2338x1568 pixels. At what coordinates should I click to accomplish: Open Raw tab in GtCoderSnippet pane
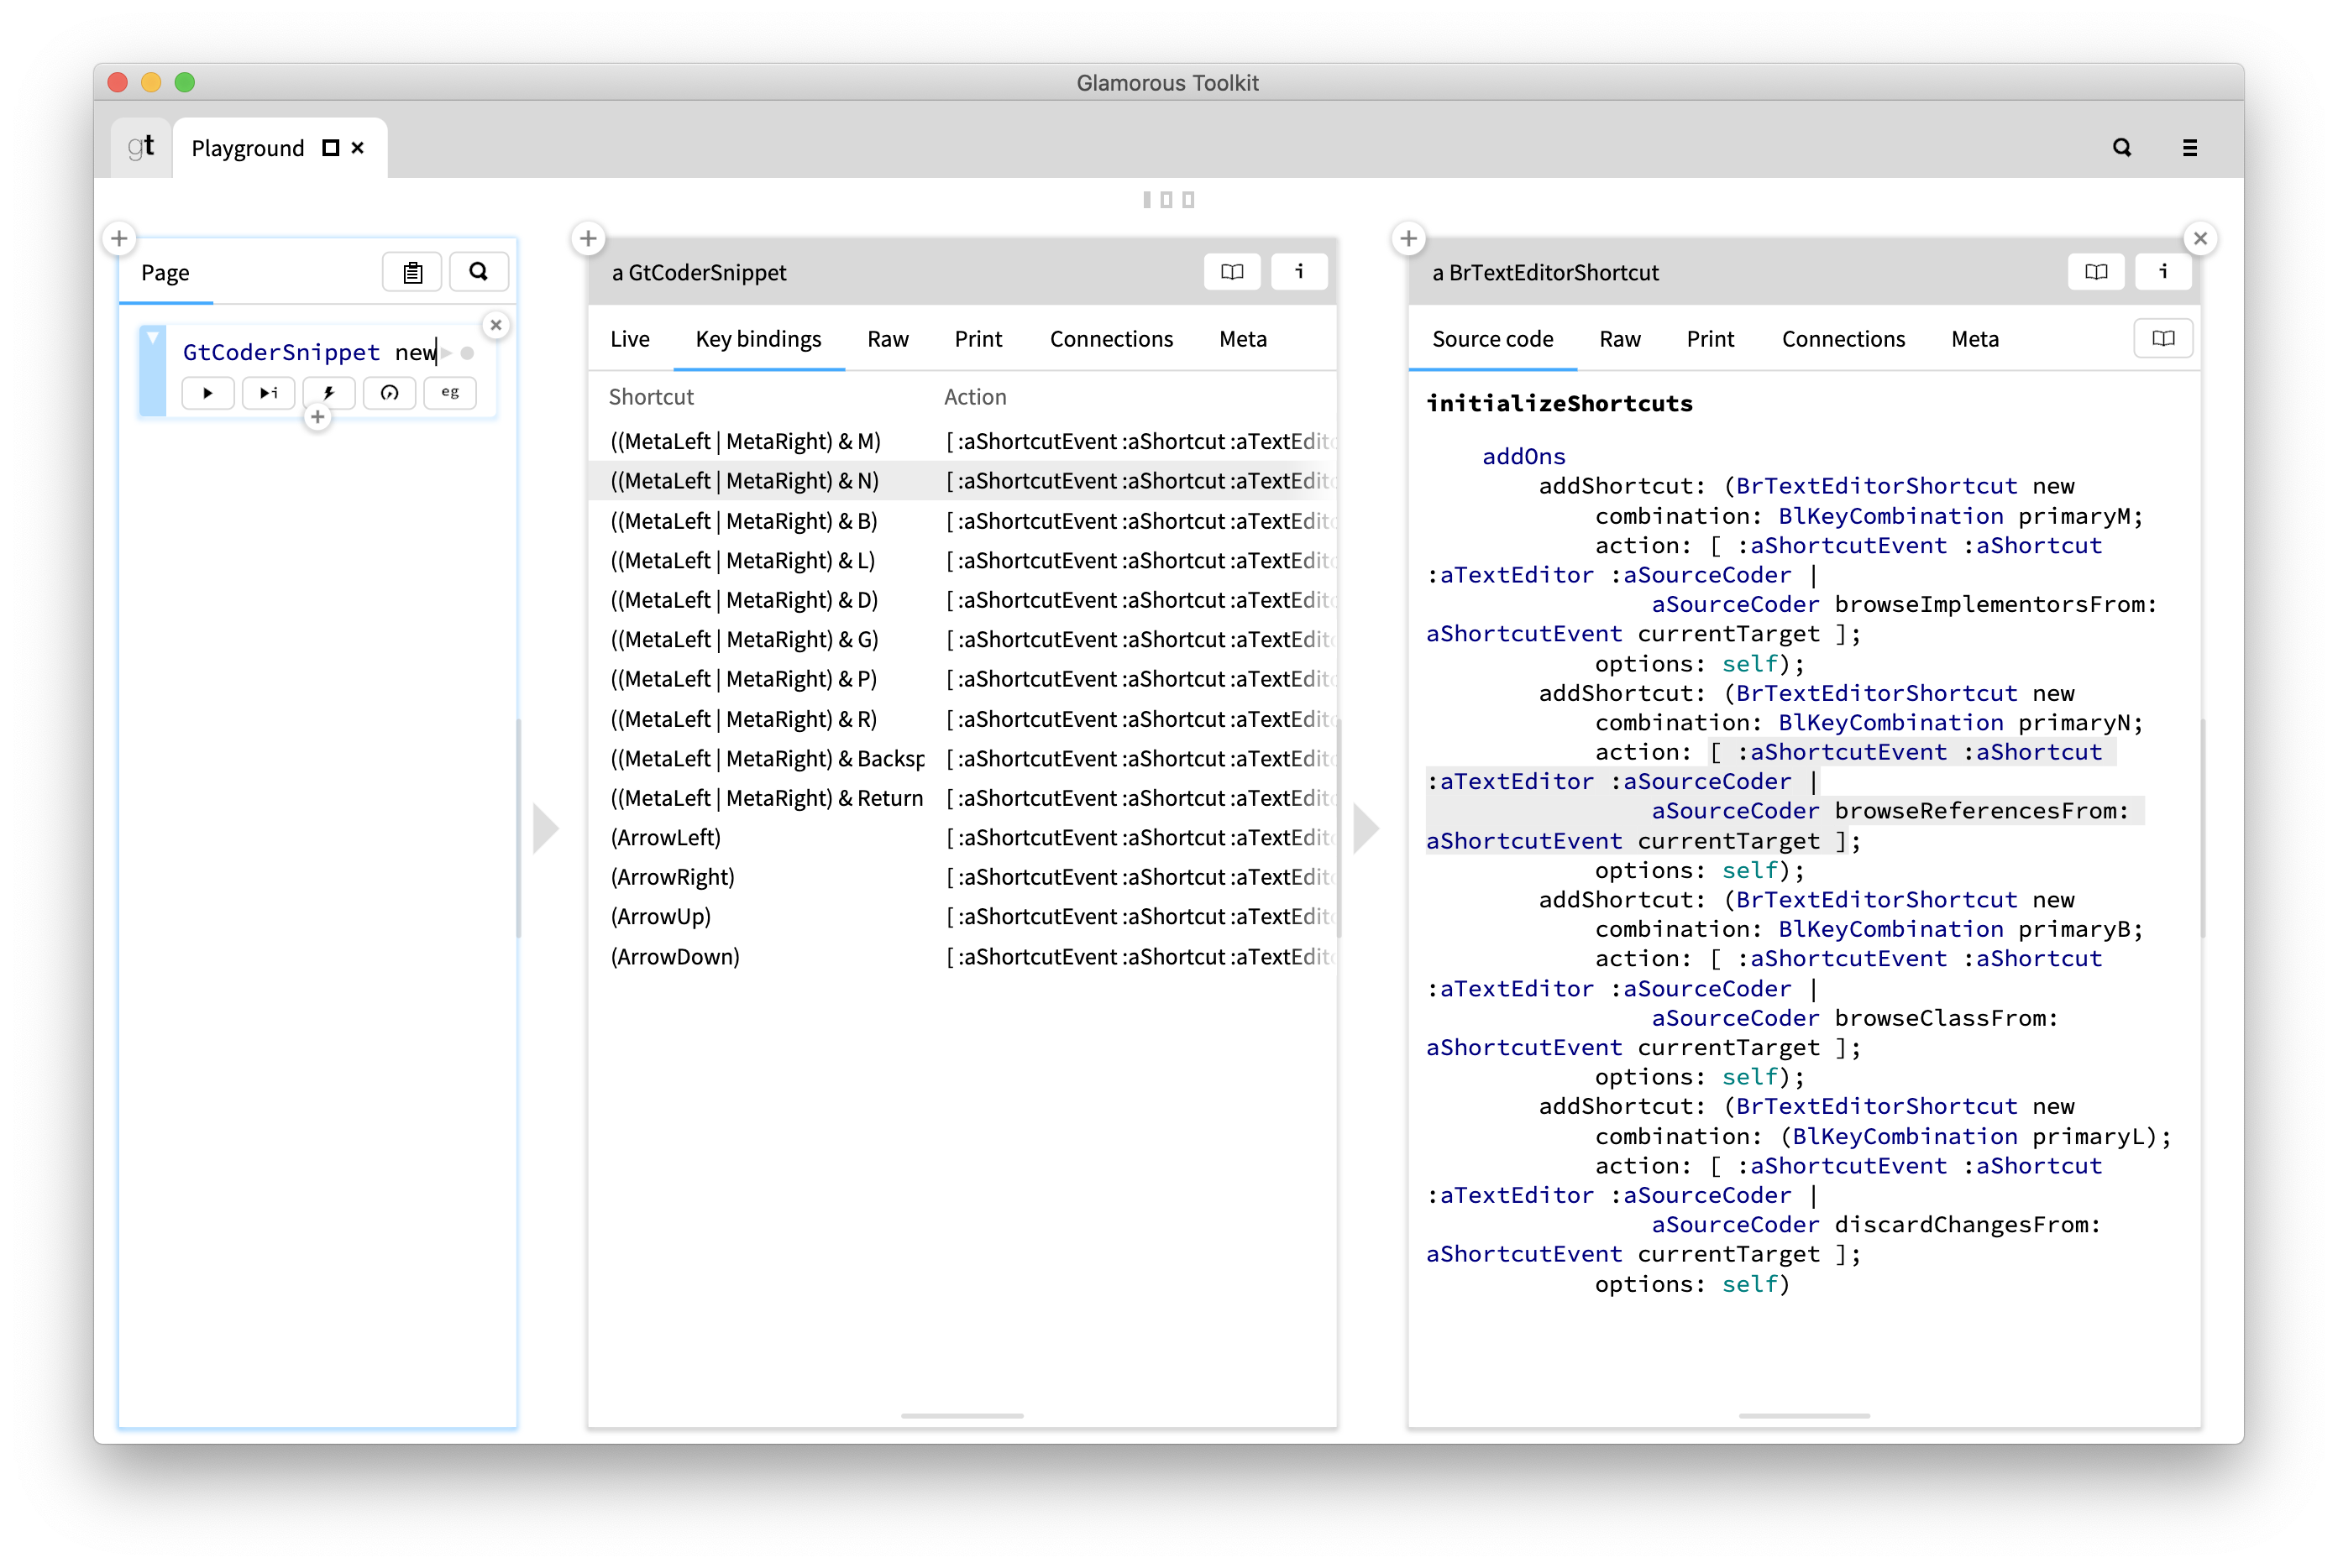point(888,339)
